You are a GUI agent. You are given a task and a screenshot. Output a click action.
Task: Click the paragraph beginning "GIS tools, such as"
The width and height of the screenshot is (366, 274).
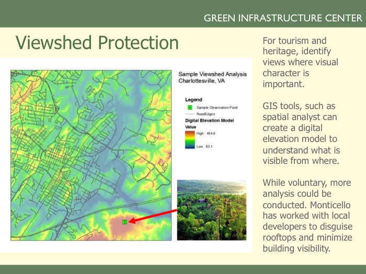[x=301, y=133]
